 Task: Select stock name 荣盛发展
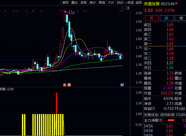pyautogui.click(x=152, y=4)
